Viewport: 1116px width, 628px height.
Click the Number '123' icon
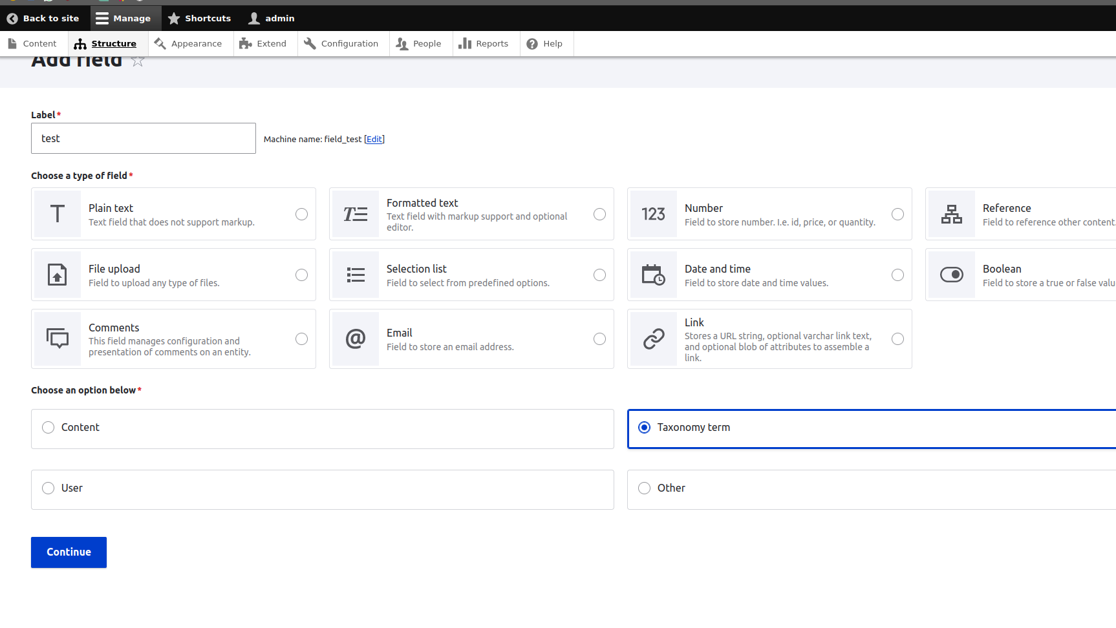point(653,214)
